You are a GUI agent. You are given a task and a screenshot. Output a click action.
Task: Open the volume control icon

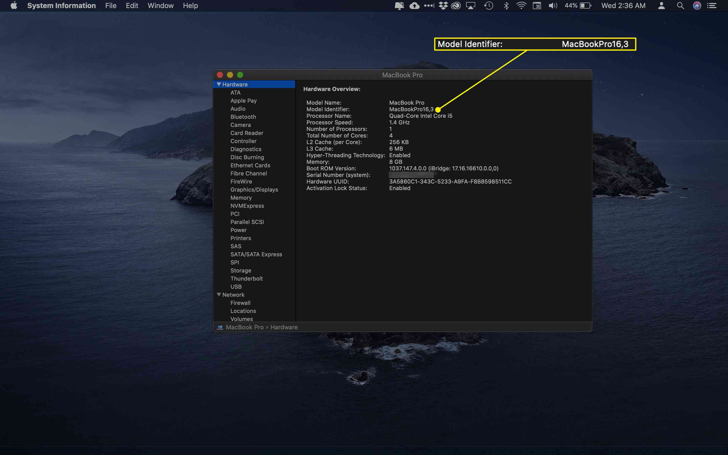pyautogui.click(x=553, y=6)
